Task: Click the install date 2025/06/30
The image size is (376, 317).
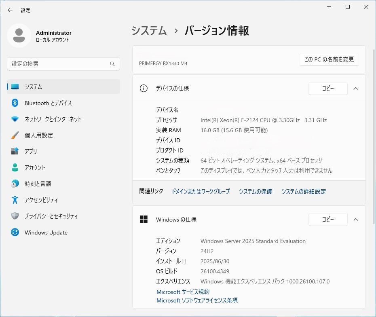Action: point(215,261)
